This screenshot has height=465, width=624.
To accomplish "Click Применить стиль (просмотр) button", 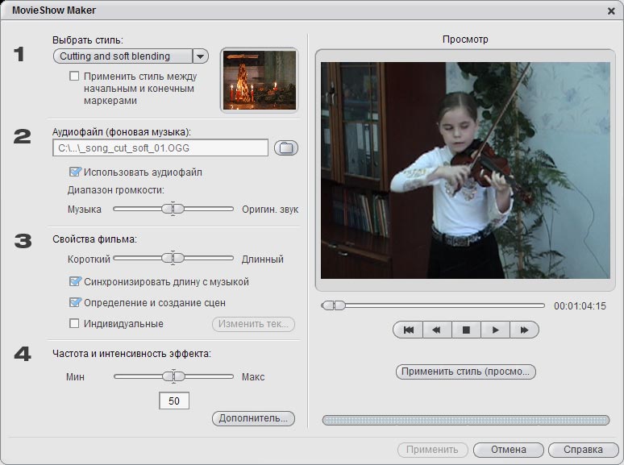I will pos(466,372).
